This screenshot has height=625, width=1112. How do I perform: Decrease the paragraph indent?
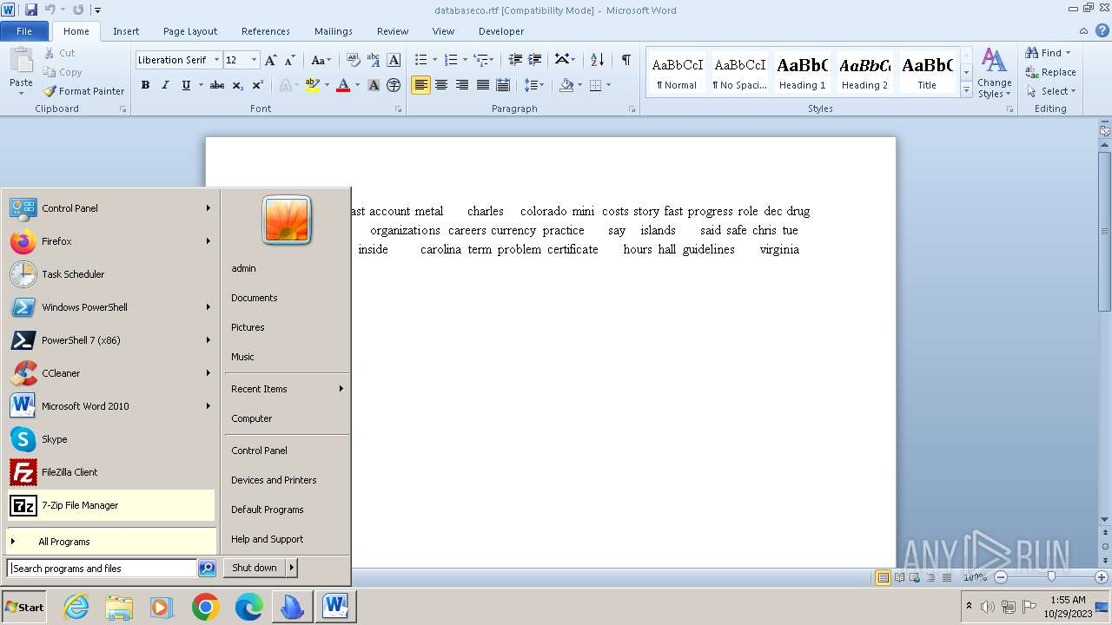[515, 60]
